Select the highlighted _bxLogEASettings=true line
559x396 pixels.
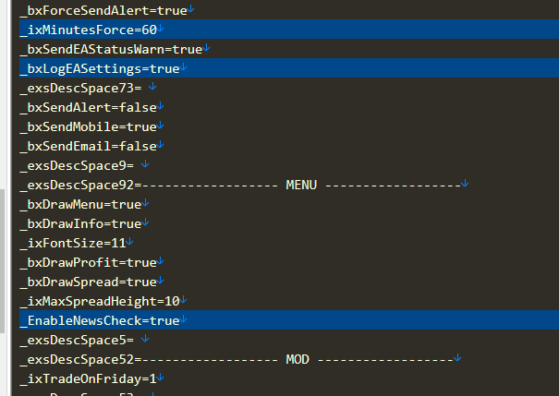click(289, 68)
